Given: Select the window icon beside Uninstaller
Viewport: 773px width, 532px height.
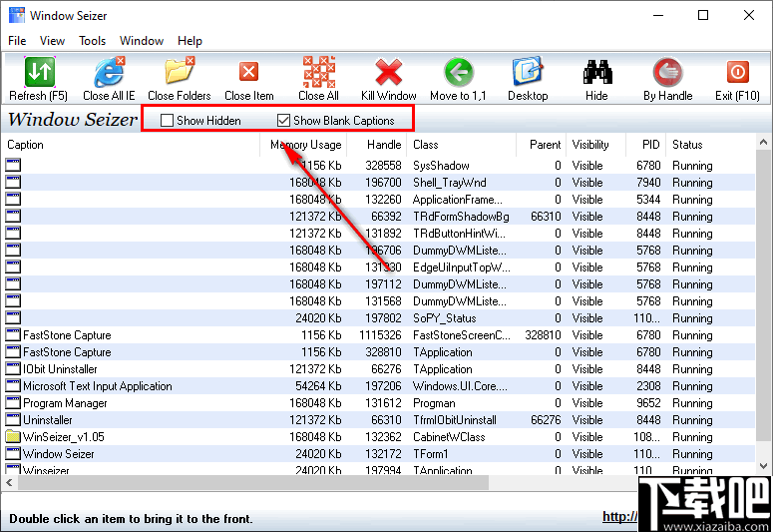Looking at the screenshot, I should click(x=13, y=420).
